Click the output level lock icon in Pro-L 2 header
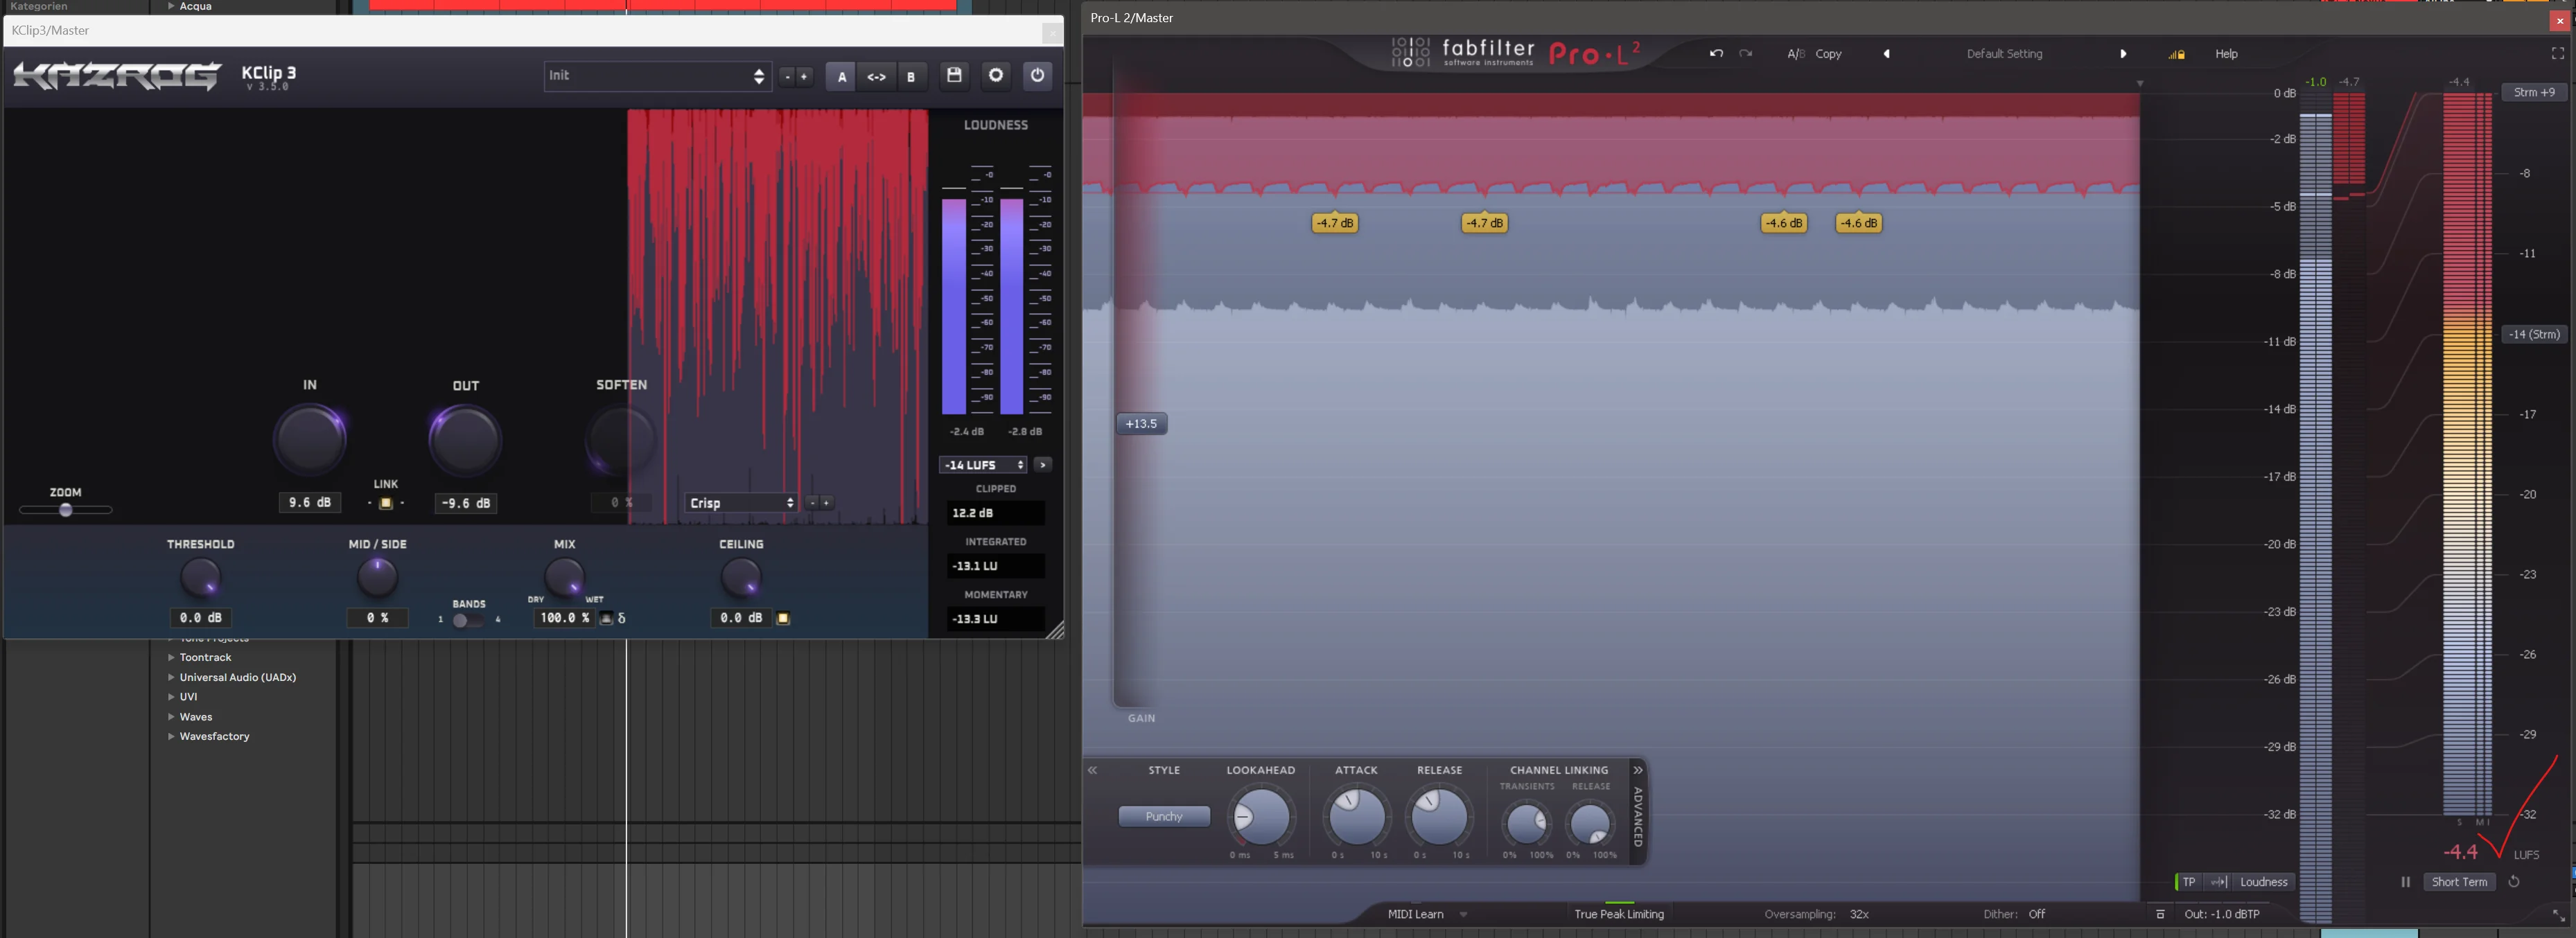The width and height of the screenshot is (2576, 938). 2176,54
